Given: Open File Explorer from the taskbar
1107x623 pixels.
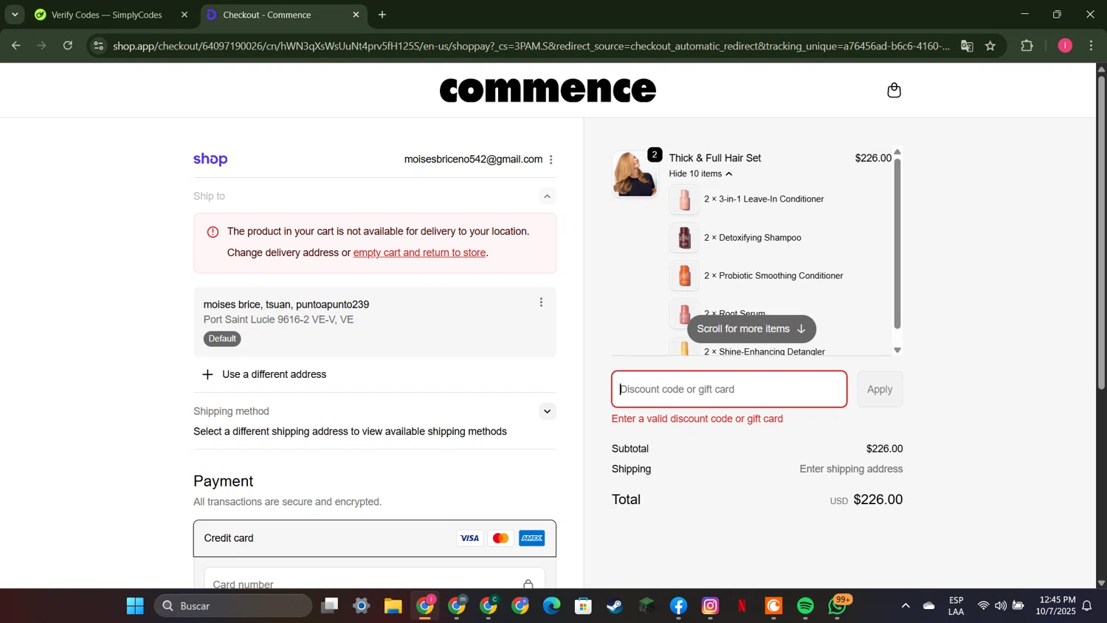Looking at the screenshot, I should pyautogui.click(x=393, y=606).
